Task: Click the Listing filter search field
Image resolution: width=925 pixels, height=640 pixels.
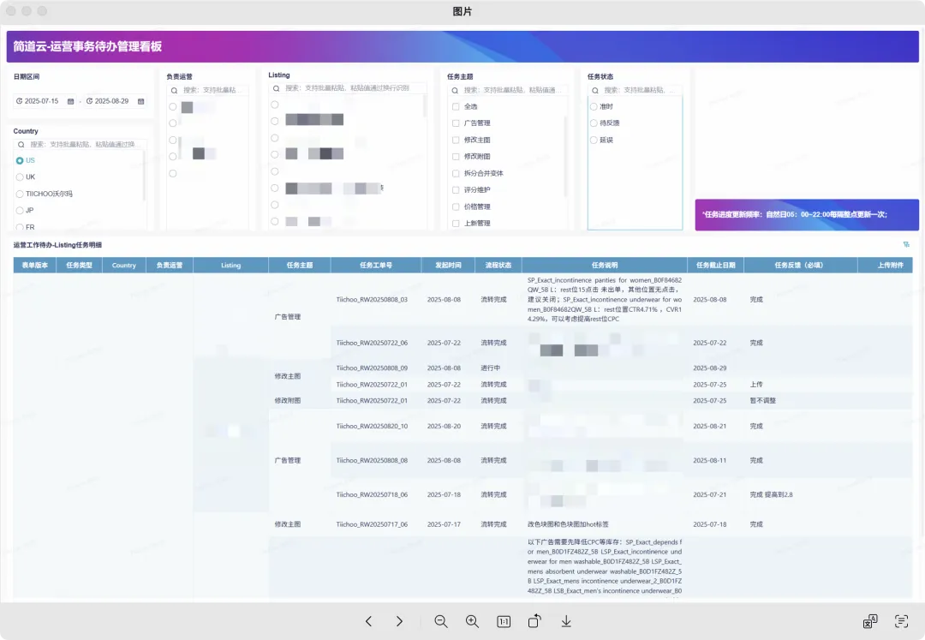Action: 353,88
